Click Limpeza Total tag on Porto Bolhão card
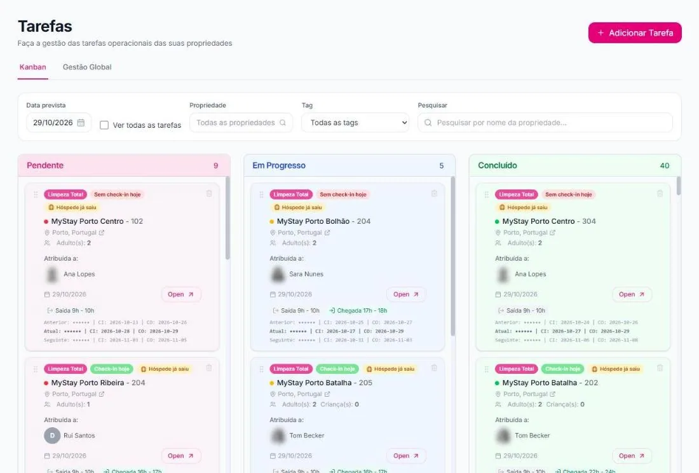This screenshot has height=473, width=699. (291, 195)
